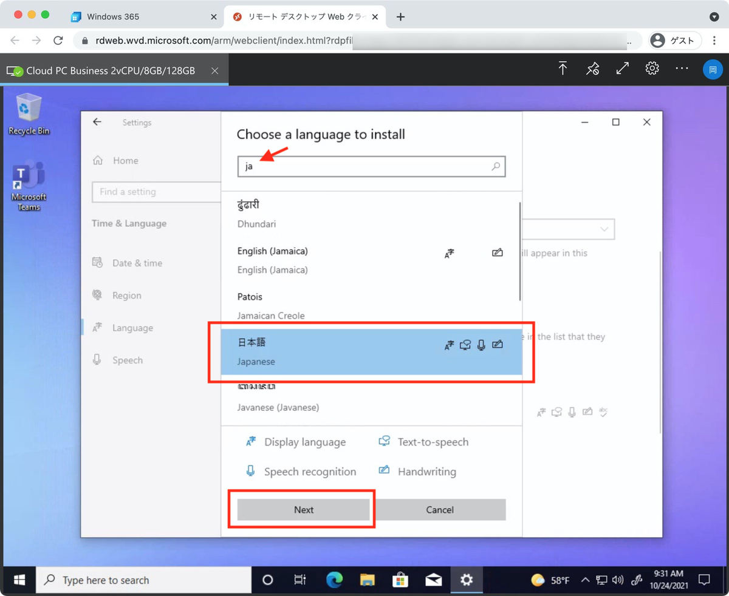This screenshot has height=596, width=729.
Task: Click the Type here to search box
Action: pos(143,580)
